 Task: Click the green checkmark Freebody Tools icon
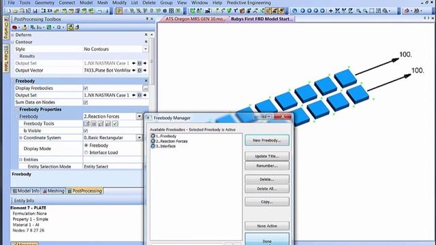115,124
